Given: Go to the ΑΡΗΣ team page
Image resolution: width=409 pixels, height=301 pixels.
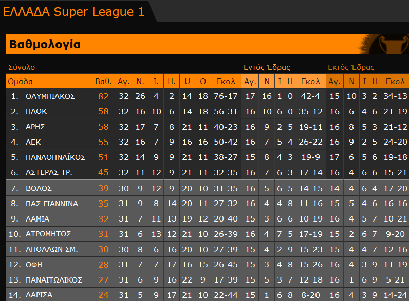Looking at the screenshot, I should (35, 127).
